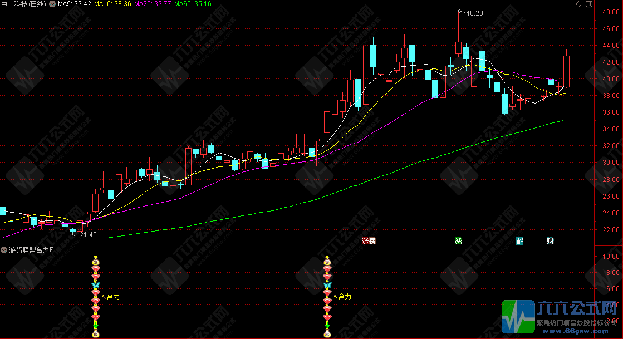Select the latest tall red candlestick
This screenshot has width=623, height=339.
click(566, 71)
